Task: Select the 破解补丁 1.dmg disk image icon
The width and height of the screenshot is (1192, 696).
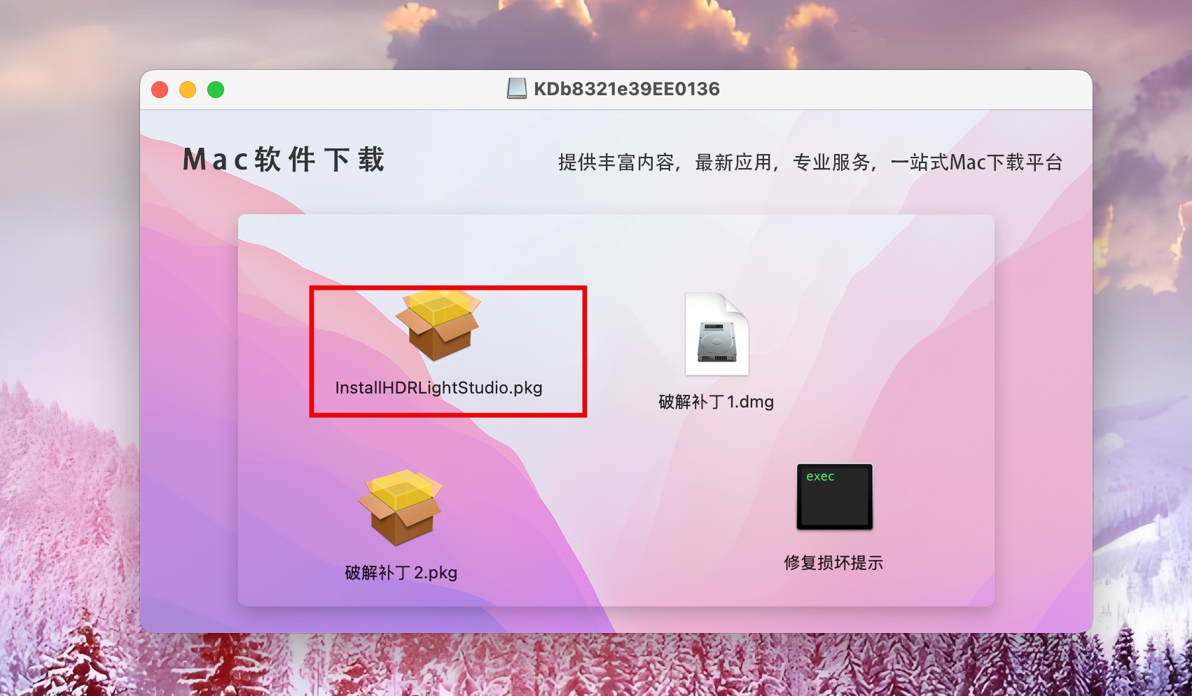Action: point(716,335)
